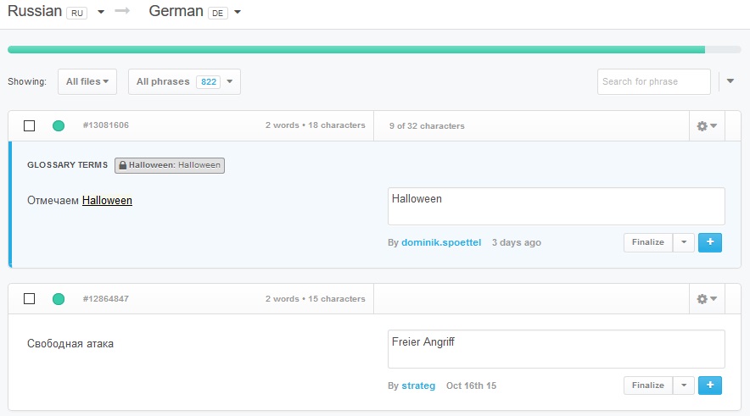The height and width of the screenshot is (416, 750).
Task: Edit the Halloween translation text box
Action: point(557,206)
